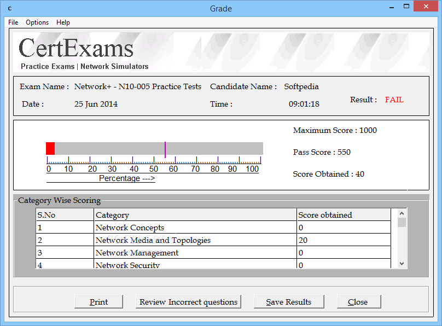Click the category table scrollbar thumb
442x326 pixels.
(x=402, y=222)
